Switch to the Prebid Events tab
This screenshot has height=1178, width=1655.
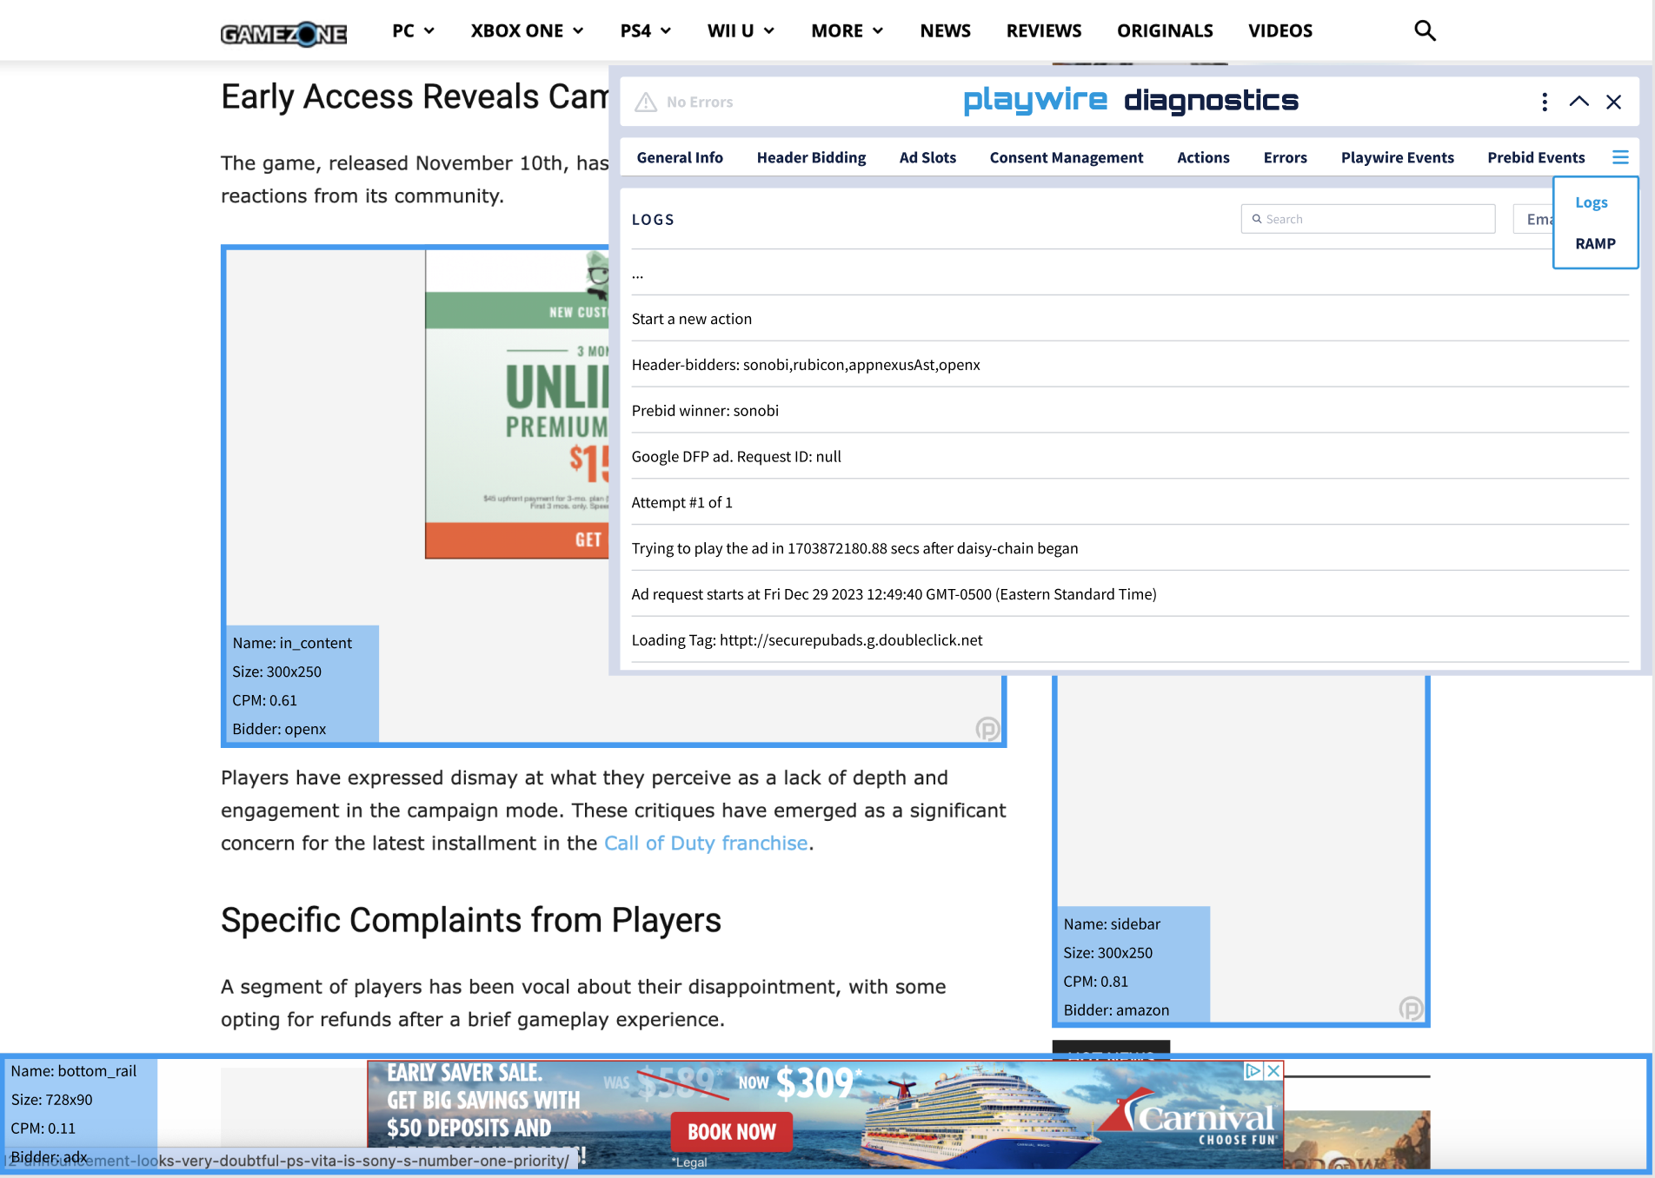[1536, 157]
